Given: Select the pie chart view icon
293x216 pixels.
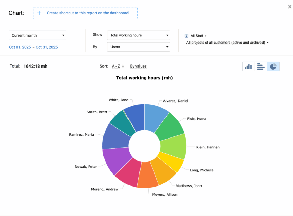Looking at the screenshot, I should click(273, 67).
